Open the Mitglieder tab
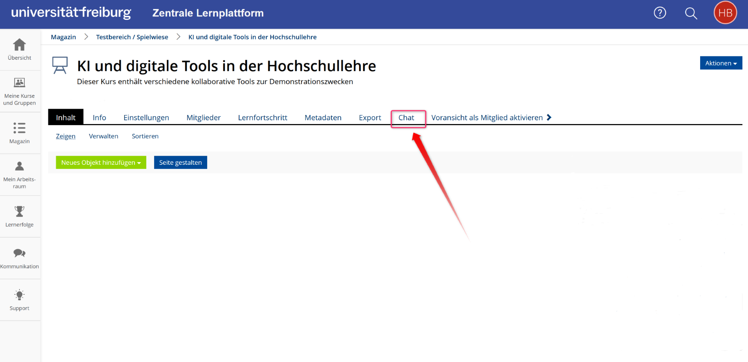The height and width of the screenshot is (362, 748). [203, 117]
